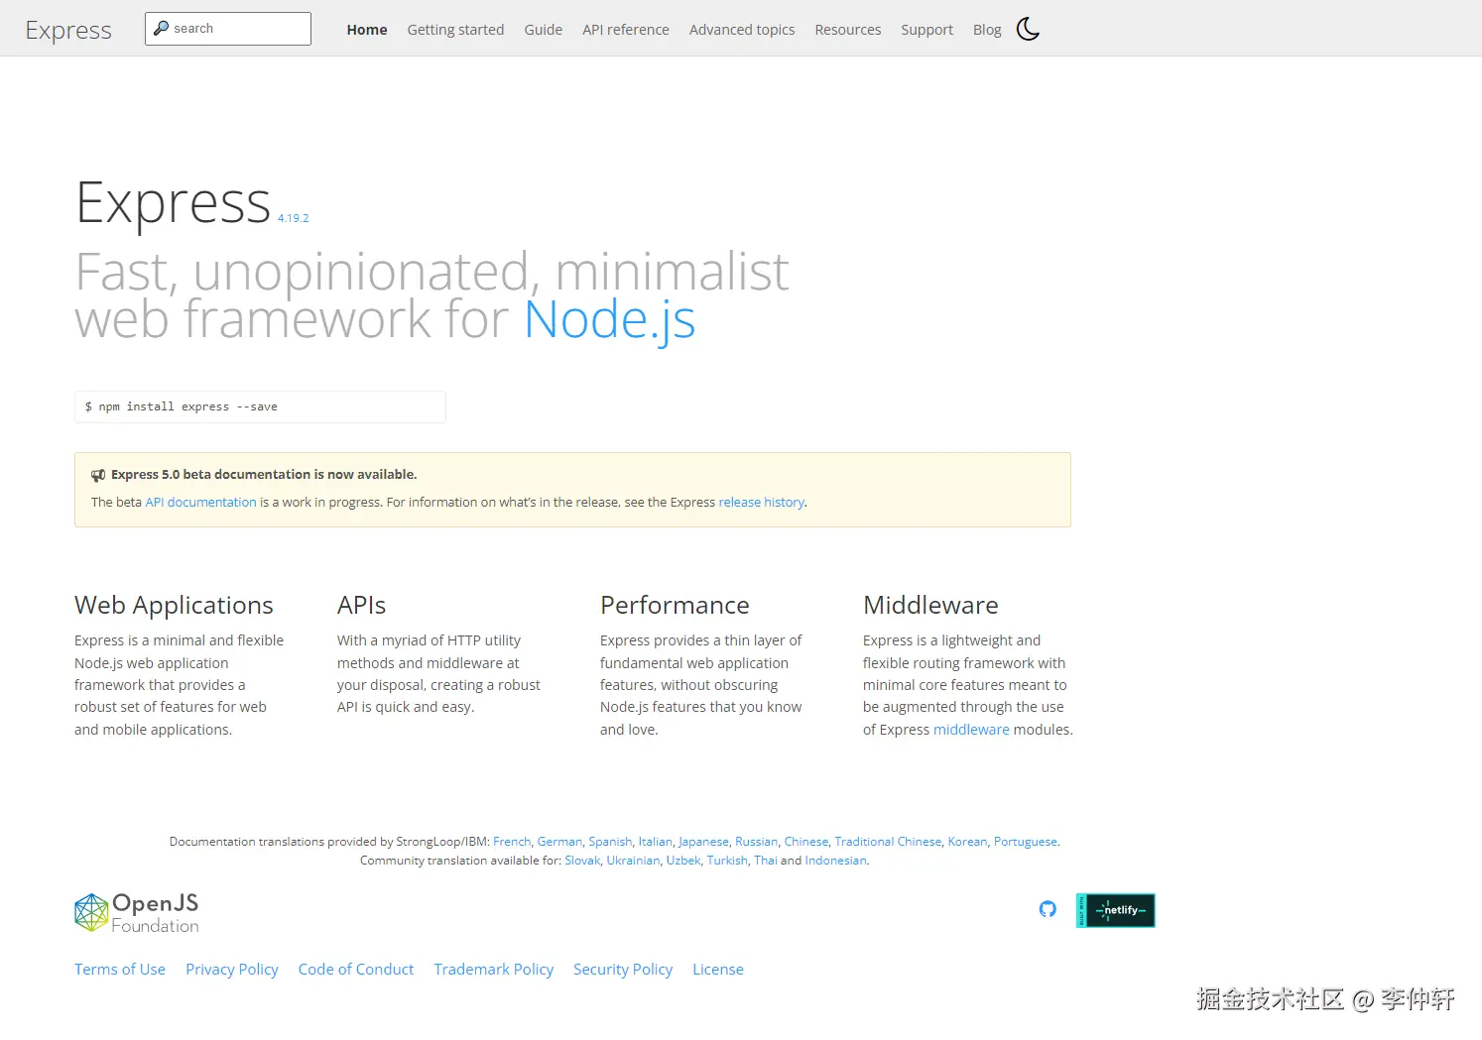This screenshot has width=1482, height=1040.
Task: Toggle dark mode with moon icon
Action: 1028,30
